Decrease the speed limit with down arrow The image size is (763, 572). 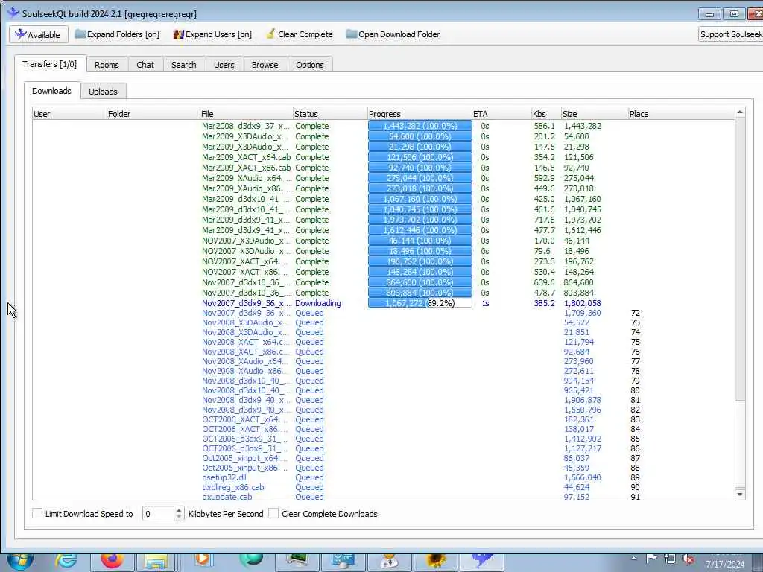click(x=179, y=517)
